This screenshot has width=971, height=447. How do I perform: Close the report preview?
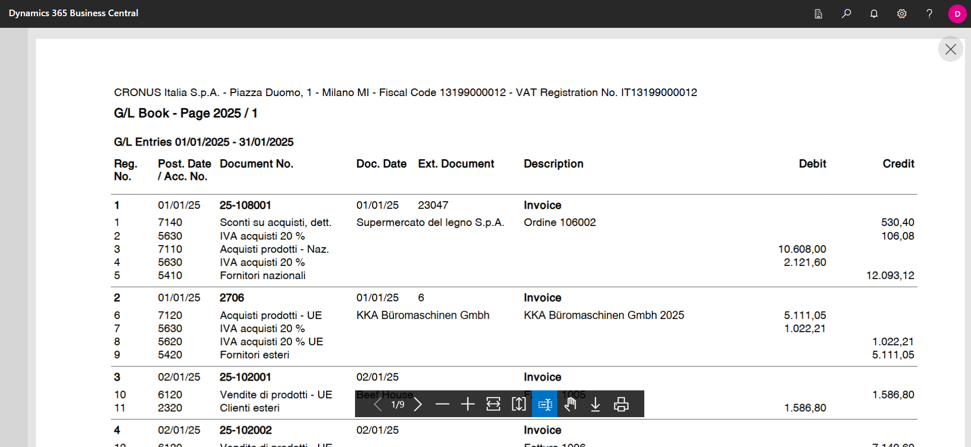951,49
